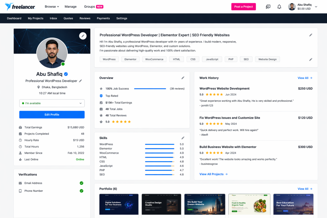Click the (38 reviews) text

tap(177, 89)
